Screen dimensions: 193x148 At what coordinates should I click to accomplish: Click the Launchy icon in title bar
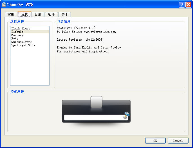point(4,4)
